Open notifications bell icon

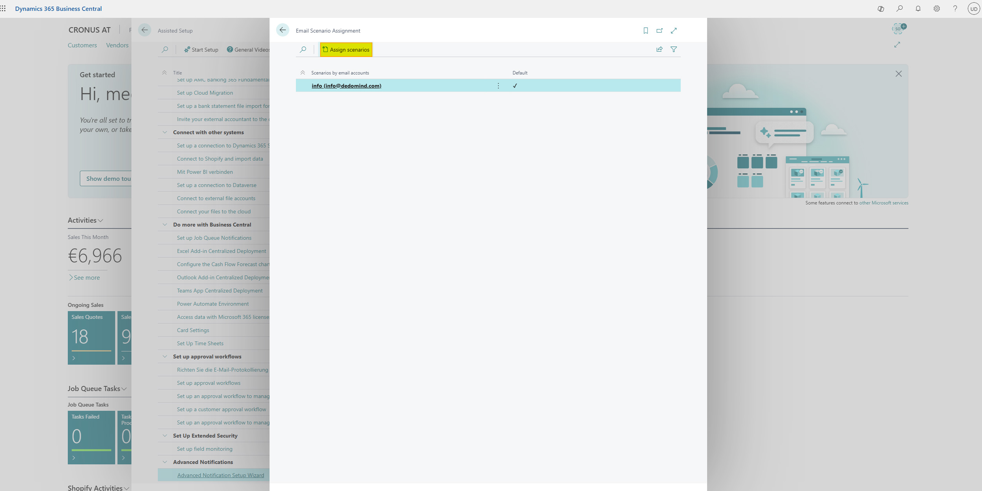[918, 8]
